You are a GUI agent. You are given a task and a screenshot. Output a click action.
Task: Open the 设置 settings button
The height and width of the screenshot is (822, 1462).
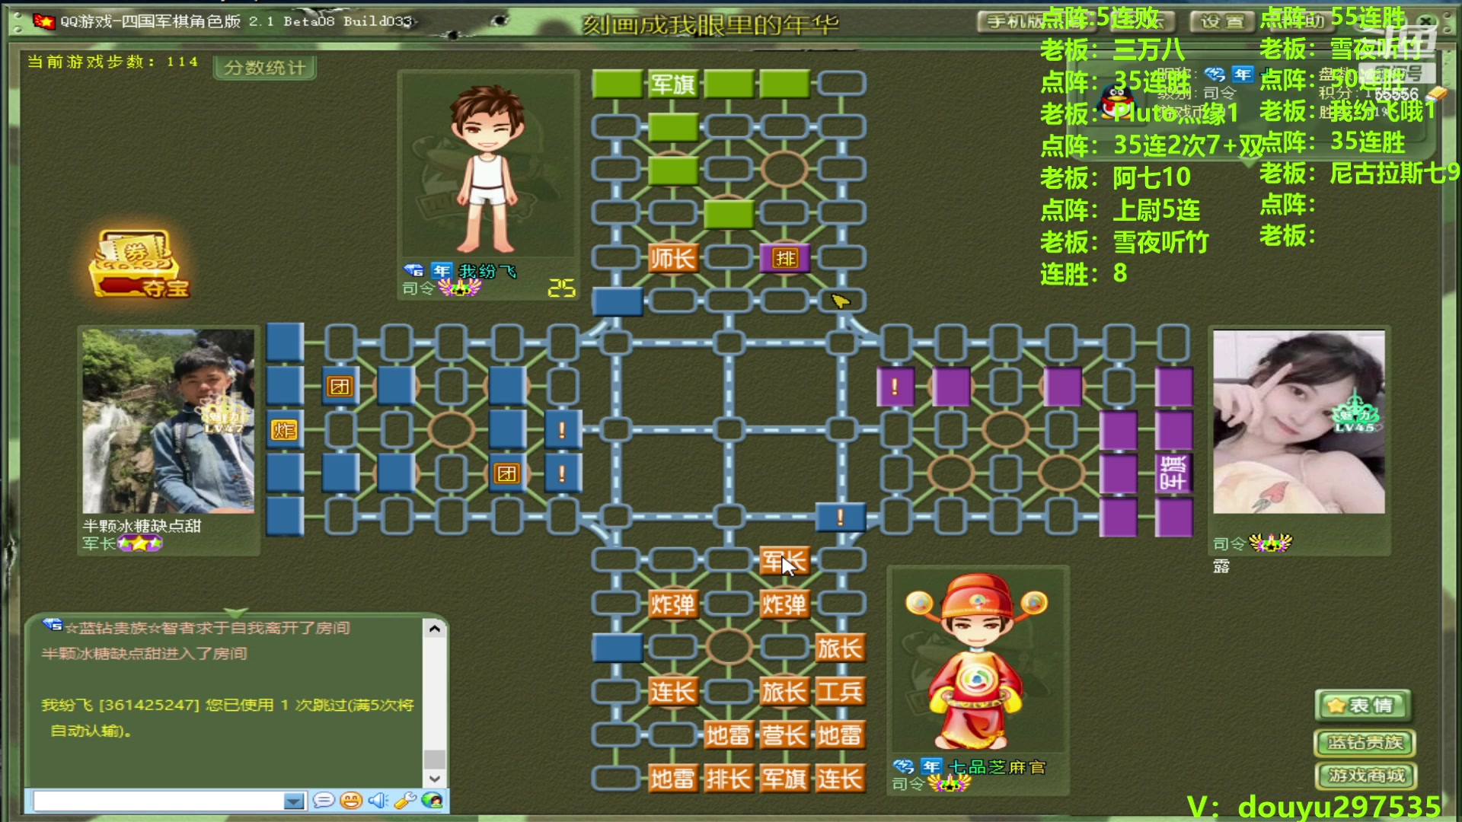1222,21
